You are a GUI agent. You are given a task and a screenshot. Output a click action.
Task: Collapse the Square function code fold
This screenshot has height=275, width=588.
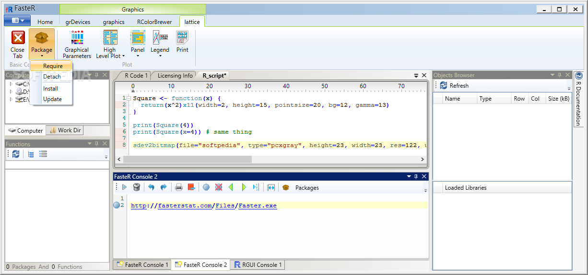(x=129, y=98)
